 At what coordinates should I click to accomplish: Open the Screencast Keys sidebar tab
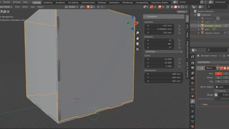tap(187, 49)
